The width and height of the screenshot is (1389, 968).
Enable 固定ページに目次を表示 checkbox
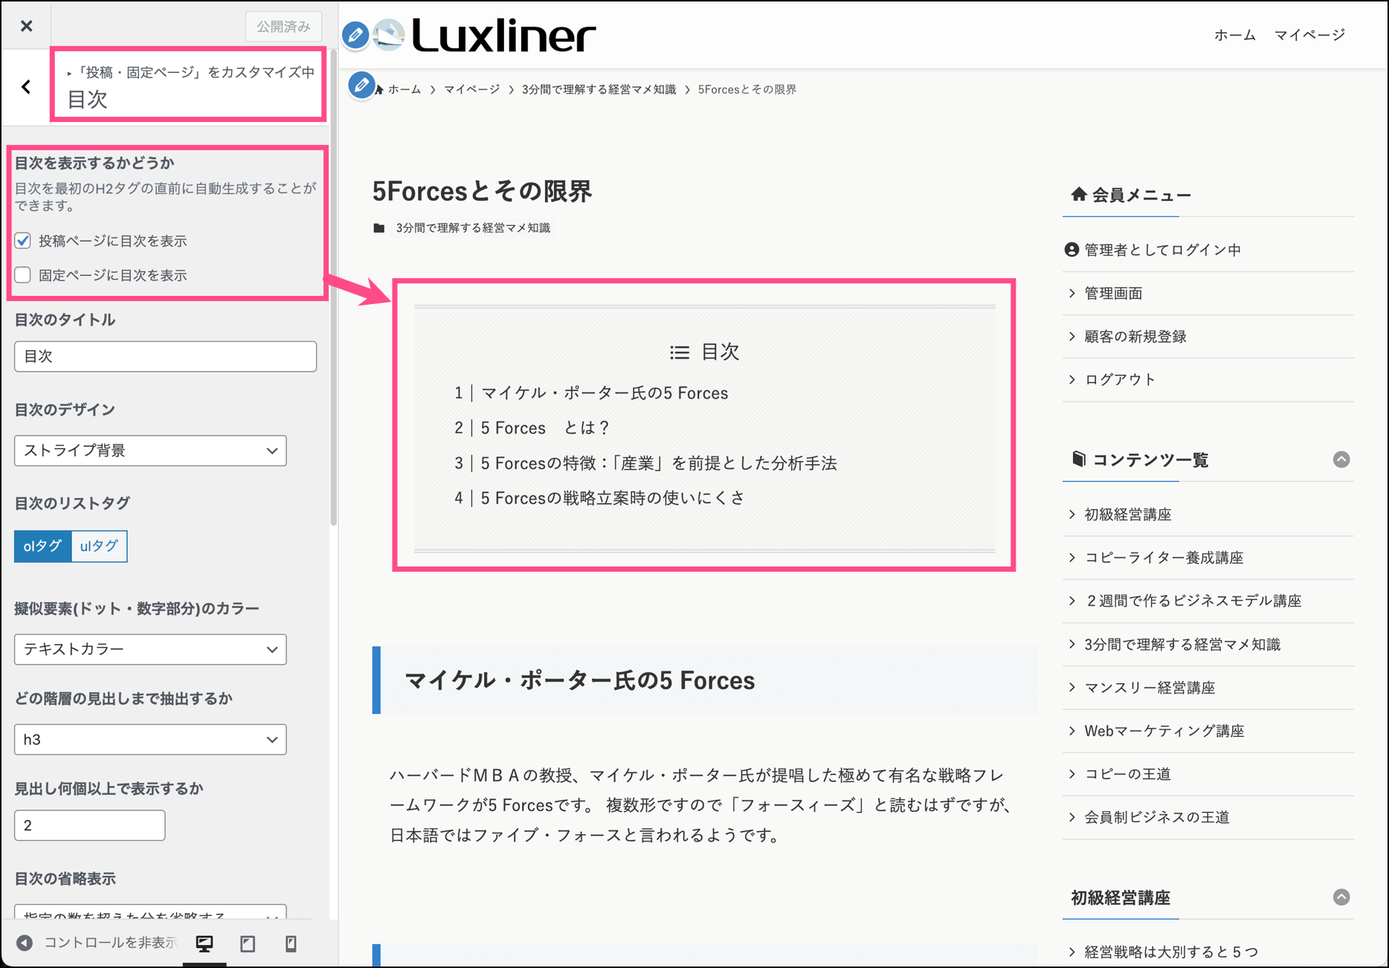coord(23,275)
